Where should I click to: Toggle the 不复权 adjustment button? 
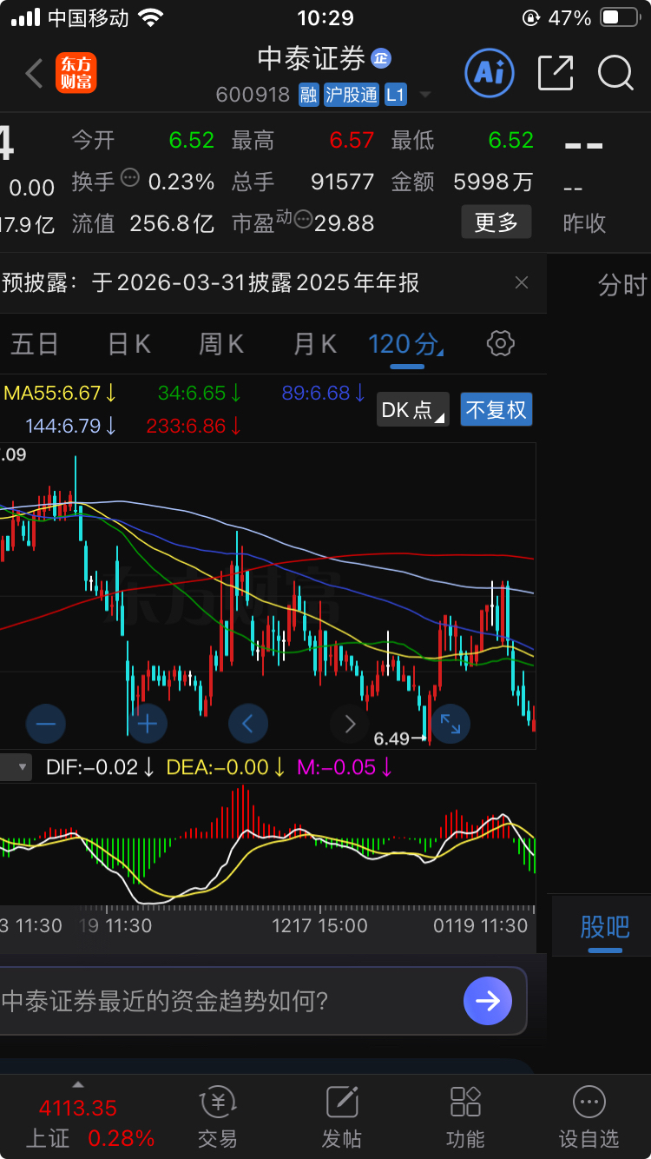tap(496, 409)
